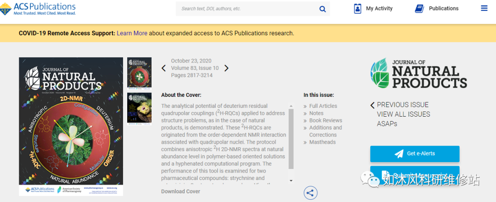Click the paper plane icon on e-Alerts
Image resolution: width=496 pixels, height=202 pixels.
click(x=399, y=154)
